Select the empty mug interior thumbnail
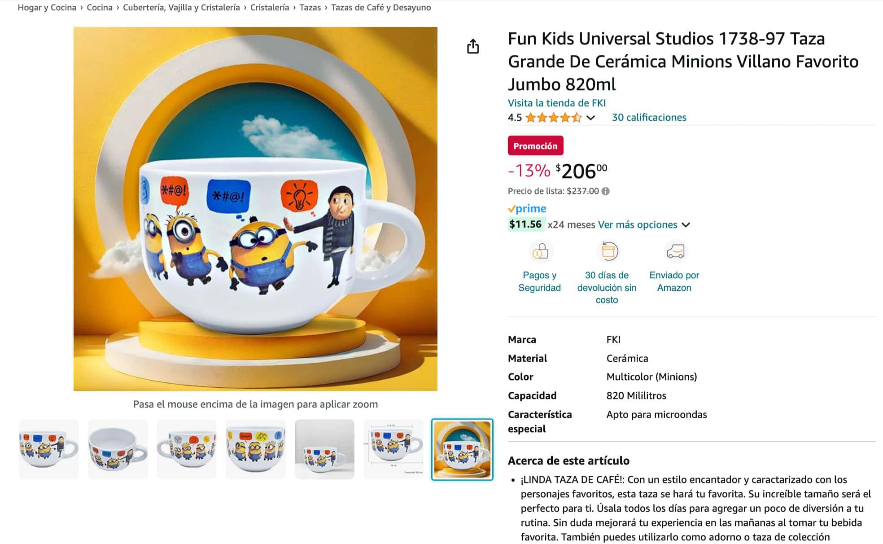 118,449
